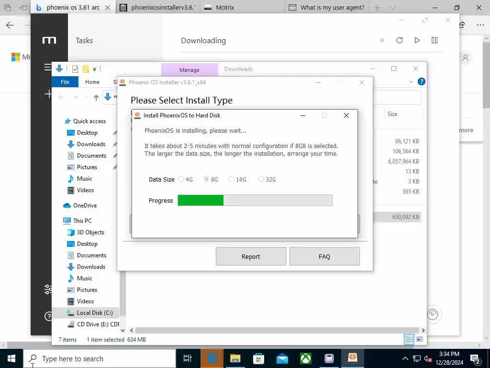Click taskbar clock showing 3:34 PM
Viewport: 490px width, 368px height.
tap(449, 358)
